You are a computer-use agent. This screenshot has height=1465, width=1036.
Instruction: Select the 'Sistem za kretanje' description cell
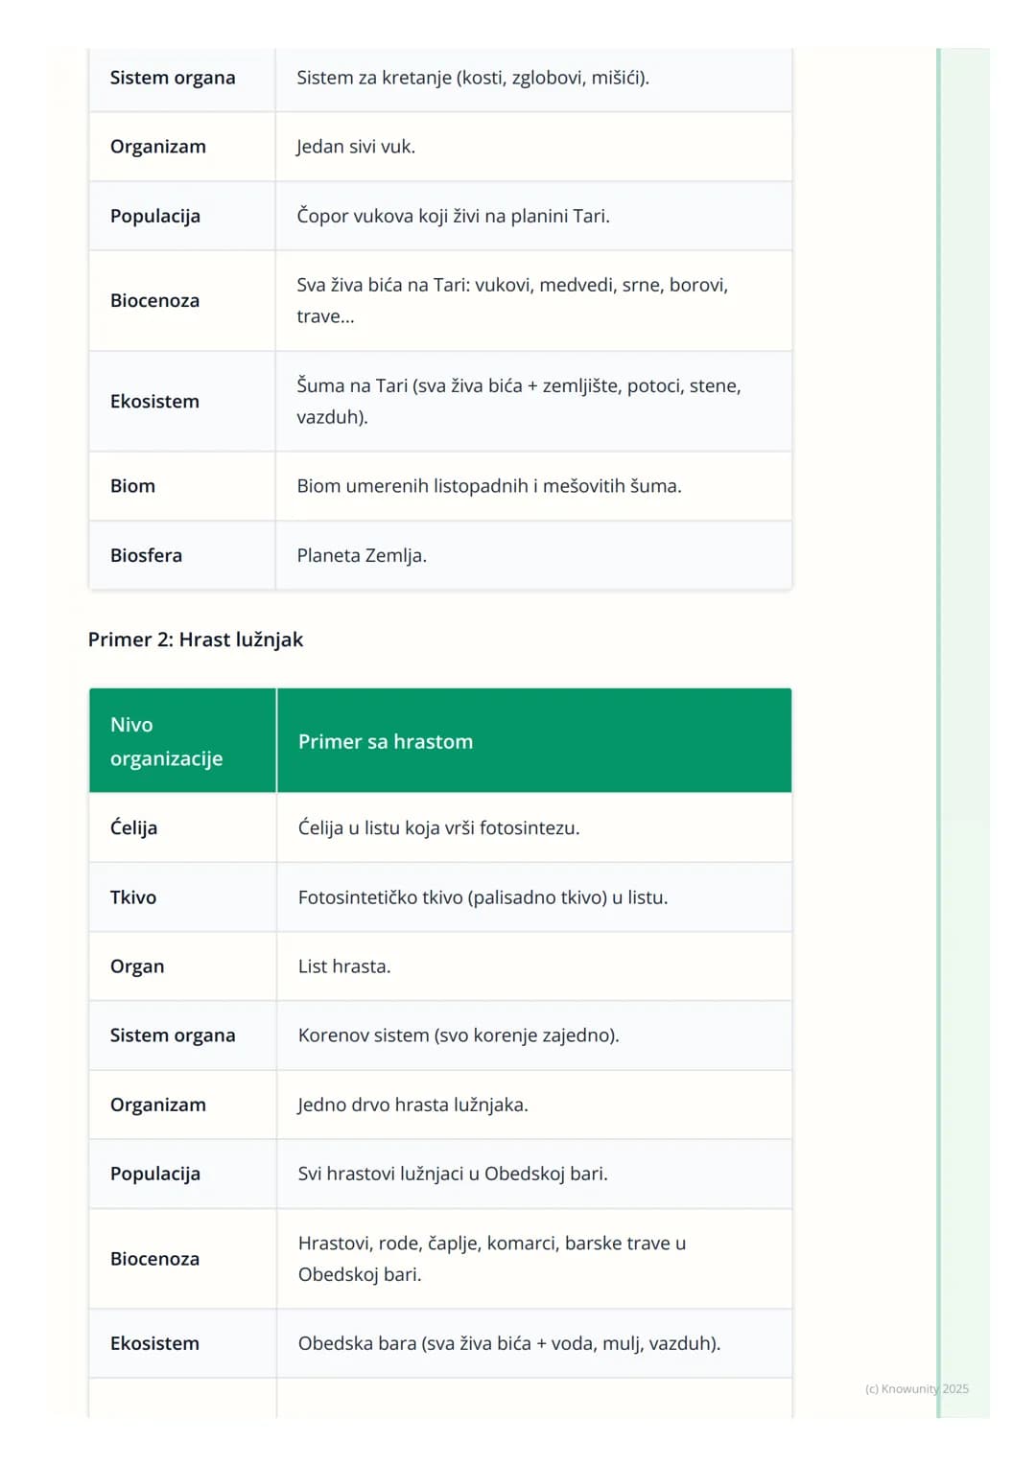[533, 78]
